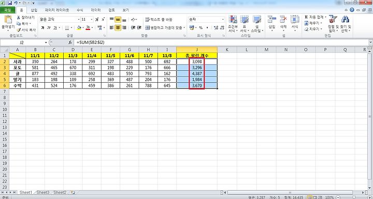373x199 pixels.
Task: Click the increase indent icon
Action: (139, 28)
